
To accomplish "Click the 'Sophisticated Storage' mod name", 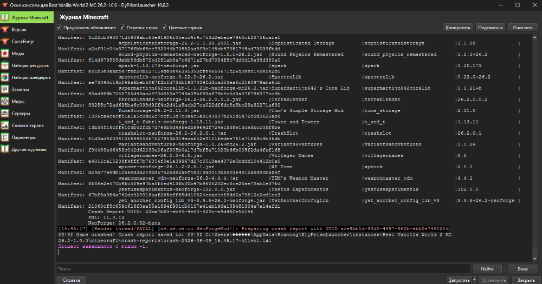I will click(303, 43).
